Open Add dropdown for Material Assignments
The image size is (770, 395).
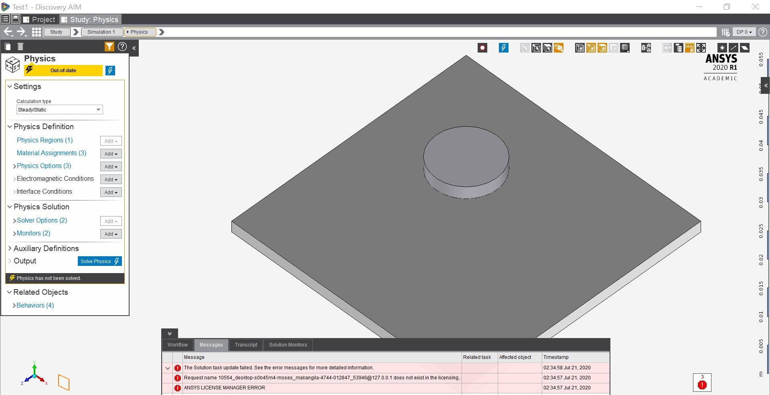tap(111, 154)
